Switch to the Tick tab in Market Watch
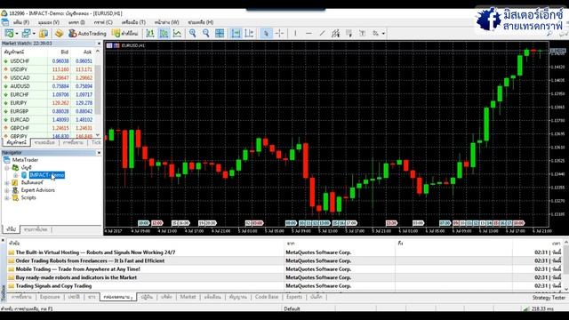 point(96,142)
